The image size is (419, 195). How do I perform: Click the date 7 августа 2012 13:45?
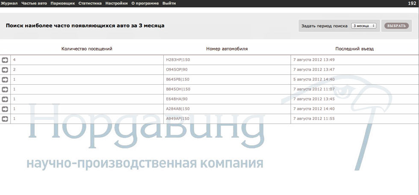314,99
